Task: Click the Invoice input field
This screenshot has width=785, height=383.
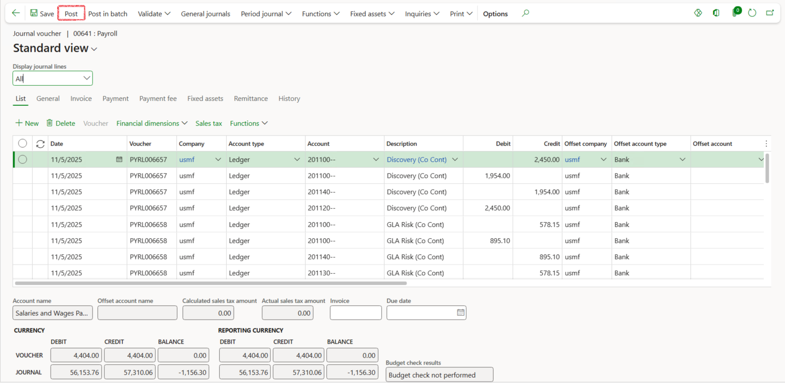Action: [x=355, y=313]
